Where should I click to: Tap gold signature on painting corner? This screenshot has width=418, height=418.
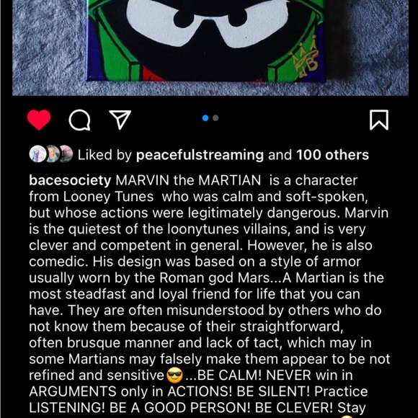306,57
